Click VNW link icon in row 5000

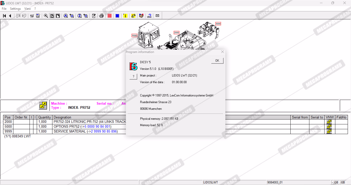[x=329, y=127]
